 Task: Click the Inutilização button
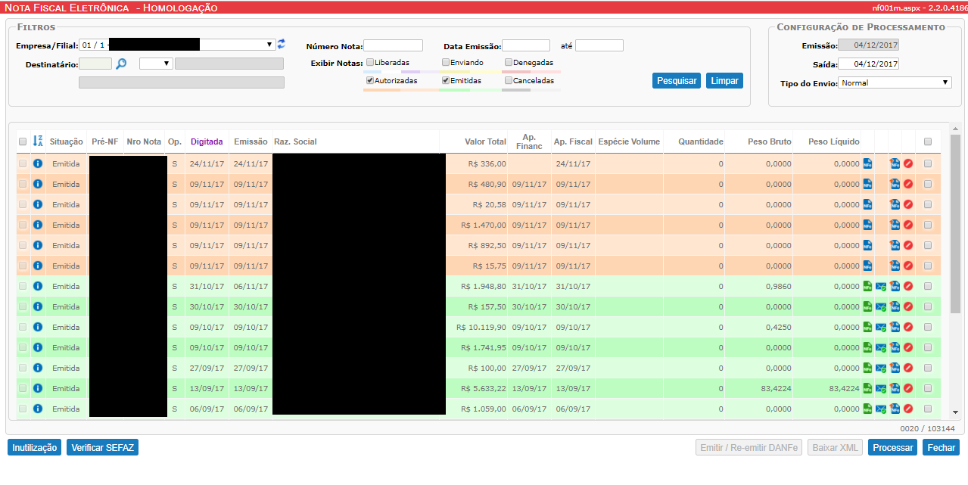(35, 447)
